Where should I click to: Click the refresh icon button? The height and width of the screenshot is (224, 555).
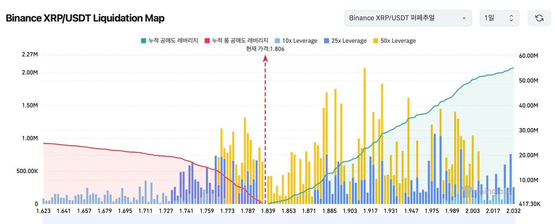click(x=539, y=18)
